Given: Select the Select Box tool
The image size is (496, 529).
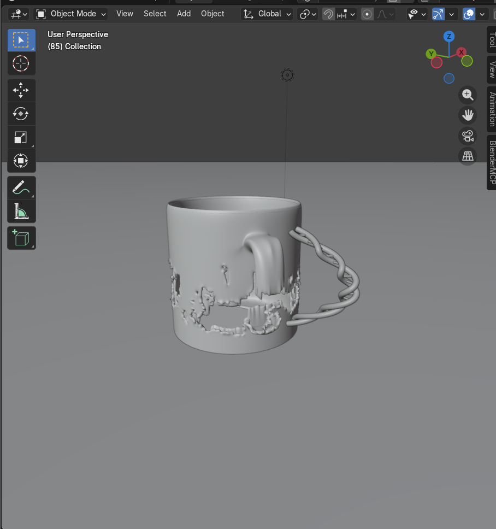Looking at the screenshot, I should pos(21,40).
